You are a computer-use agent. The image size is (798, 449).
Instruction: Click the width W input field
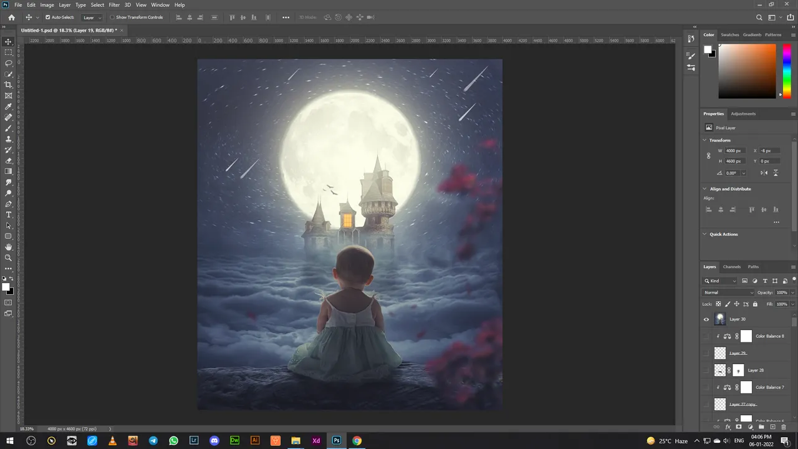(736, 151)
